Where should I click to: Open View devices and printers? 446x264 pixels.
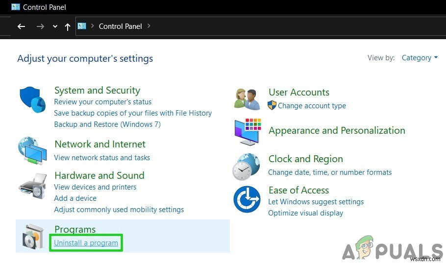click(x=95, y=187)
